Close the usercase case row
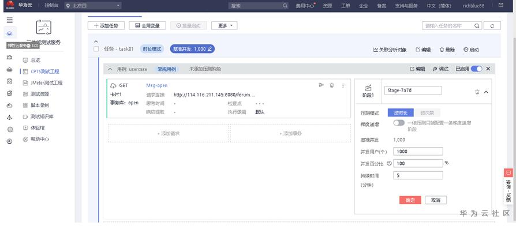 (x=488, y=69)
